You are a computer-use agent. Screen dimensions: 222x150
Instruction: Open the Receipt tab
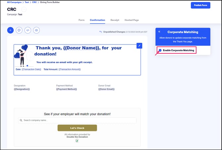tap(115, 20)
